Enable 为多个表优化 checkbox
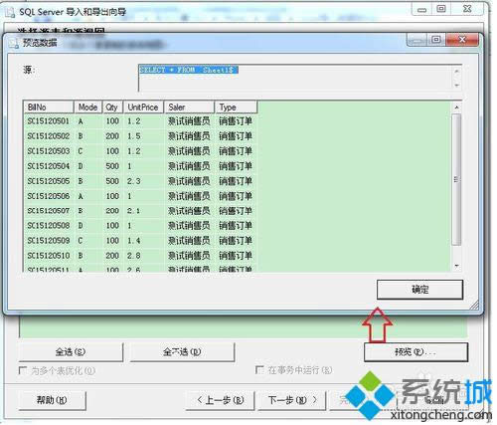497x425 pixels. pyautogui.click(x=23, y=370)
